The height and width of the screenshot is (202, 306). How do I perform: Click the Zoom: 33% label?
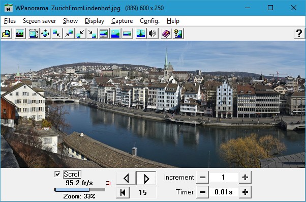point(79,196)
